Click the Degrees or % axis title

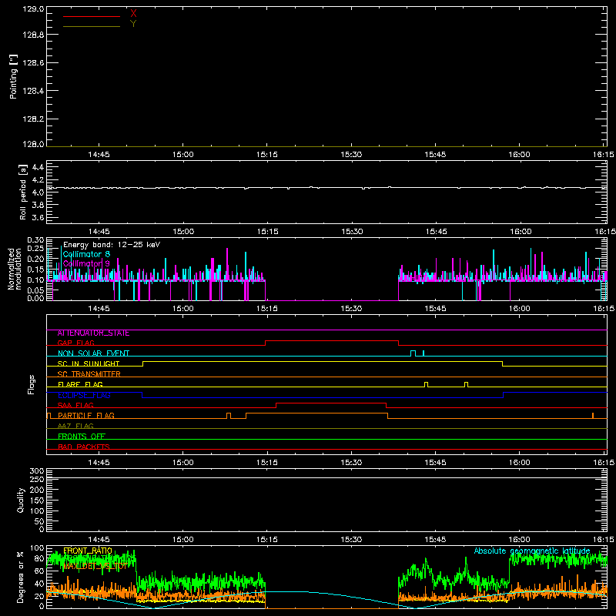[x=21, y=577]
